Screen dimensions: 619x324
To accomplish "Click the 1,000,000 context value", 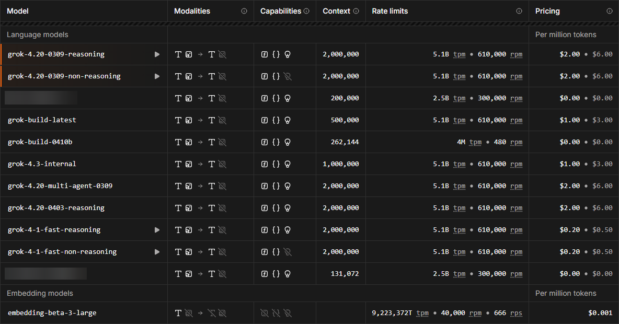I will pyautogui.click(x=341, y=164).
